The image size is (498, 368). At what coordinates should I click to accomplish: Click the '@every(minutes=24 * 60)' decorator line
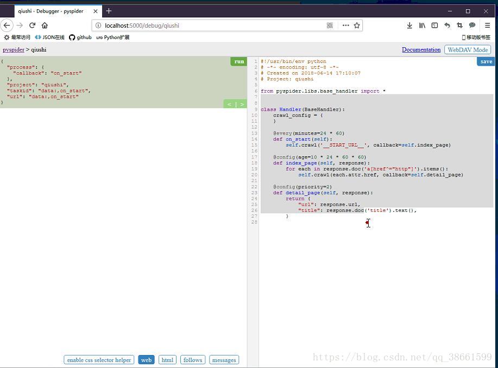point(308,133)
